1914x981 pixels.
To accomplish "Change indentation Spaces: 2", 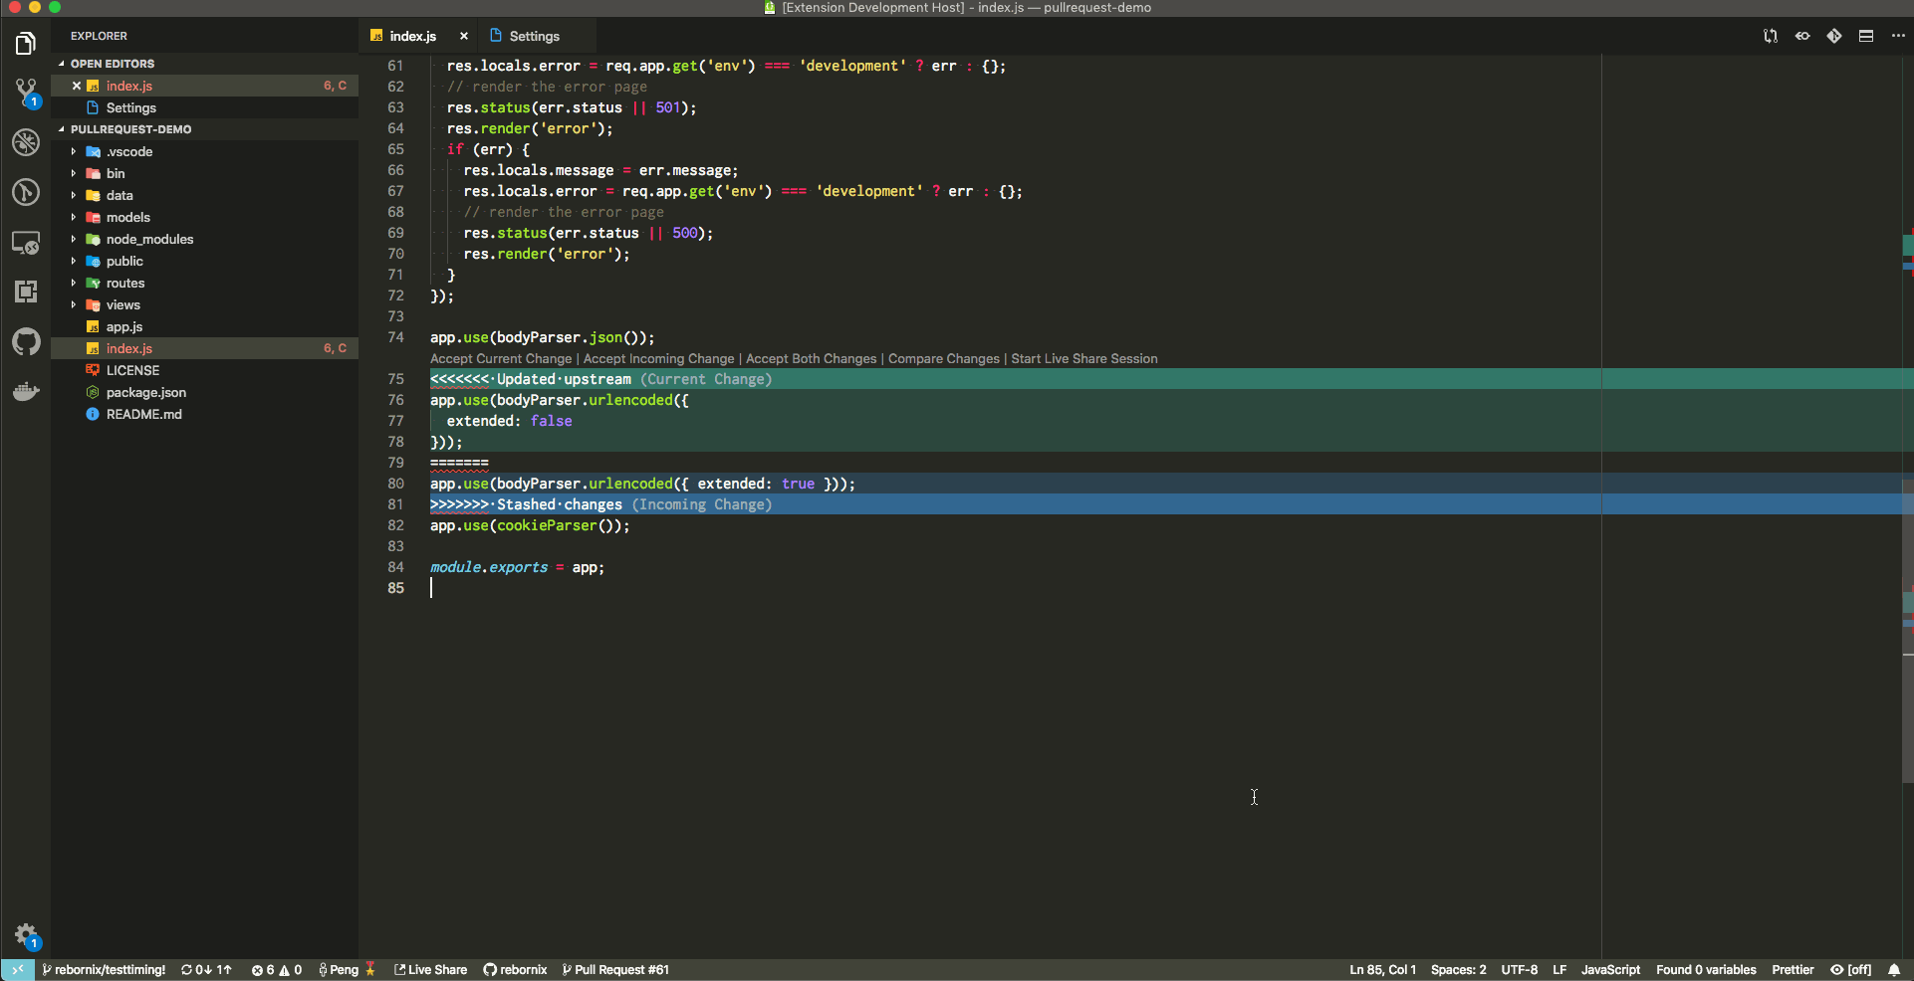I will coord(1458,970).
